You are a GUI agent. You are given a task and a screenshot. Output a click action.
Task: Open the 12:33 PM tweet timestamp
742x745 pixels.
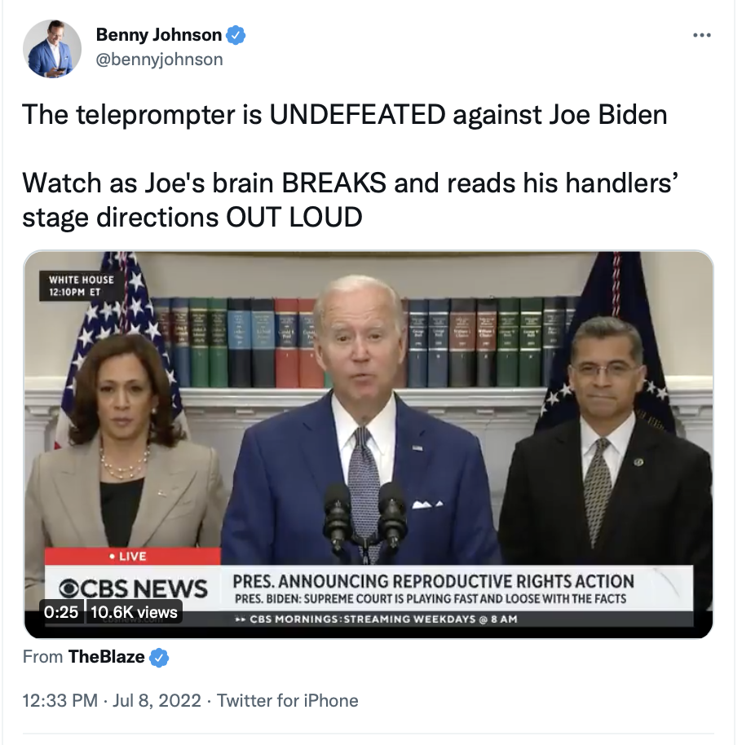point(60,700)
